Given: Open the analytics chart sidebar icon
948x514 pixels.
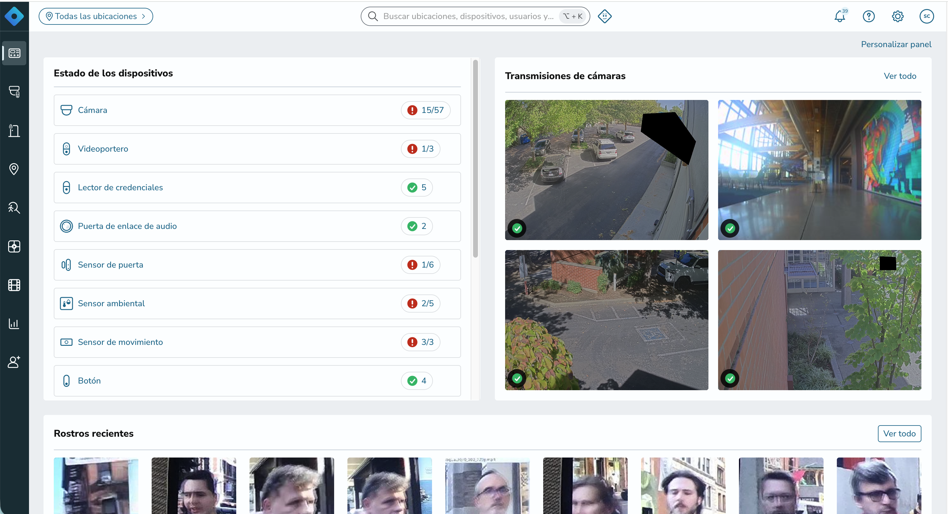Looking at the screenshot, I should coord(15,323).
